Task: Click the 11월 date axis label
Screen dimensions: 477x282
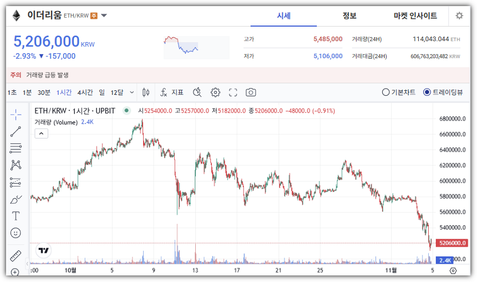Action: click(391, 270)
